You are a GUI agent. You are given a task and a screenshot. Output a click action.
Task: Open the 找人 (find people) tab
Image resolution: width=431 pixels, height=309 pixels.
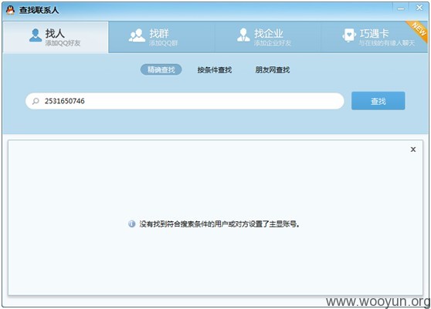click(56, 37)
